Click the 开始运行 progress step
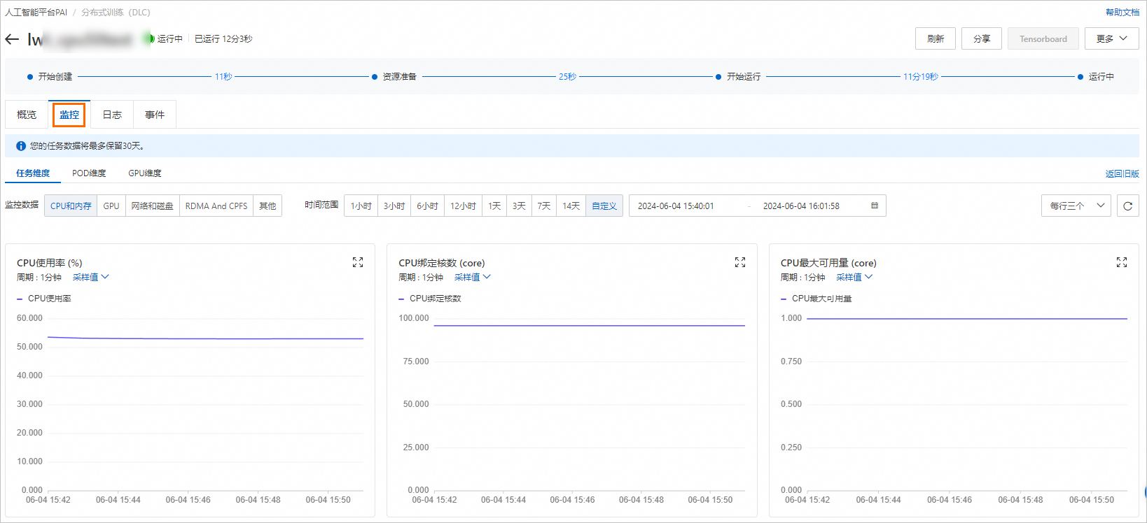This screenshot has height=523, width=1147. (x=738, y=76)
